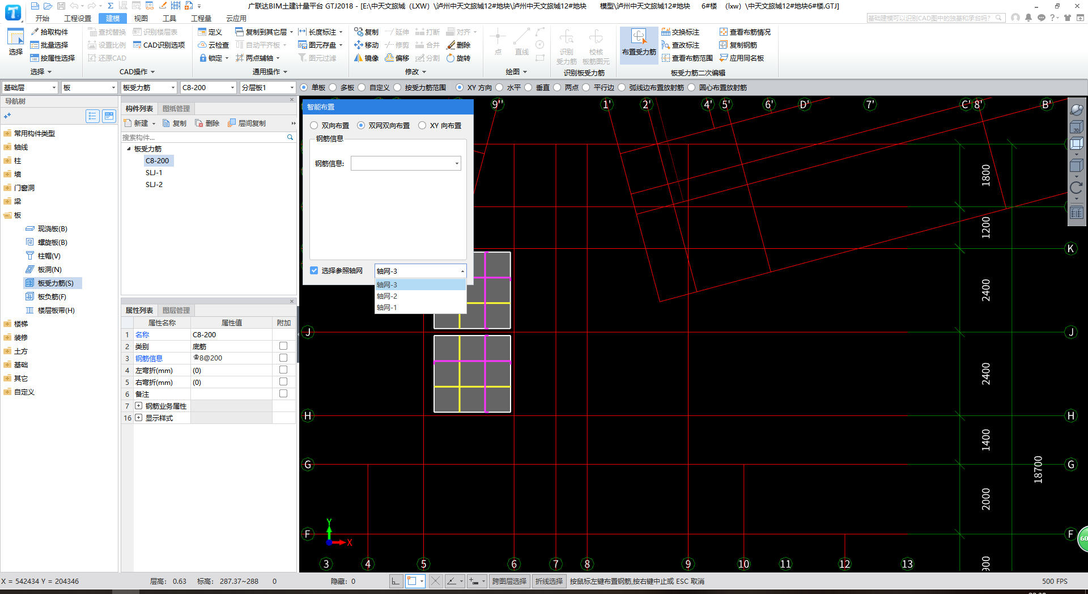Click the 拾取构件 pick component icon
The height and width of the screenshot is (594, 1088).
pyautogui.click(x=35, y=32)
